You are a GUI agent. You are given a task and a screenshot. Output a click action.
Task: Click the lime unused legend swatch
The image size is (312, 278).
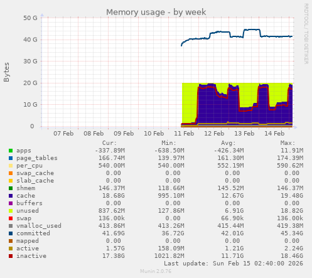[11, 211]
